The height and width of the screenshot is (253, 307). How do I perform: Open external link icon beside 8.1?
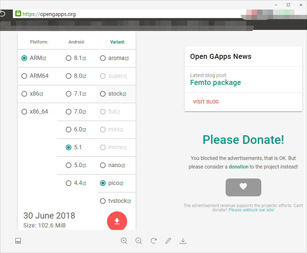[x=84, y=59]
